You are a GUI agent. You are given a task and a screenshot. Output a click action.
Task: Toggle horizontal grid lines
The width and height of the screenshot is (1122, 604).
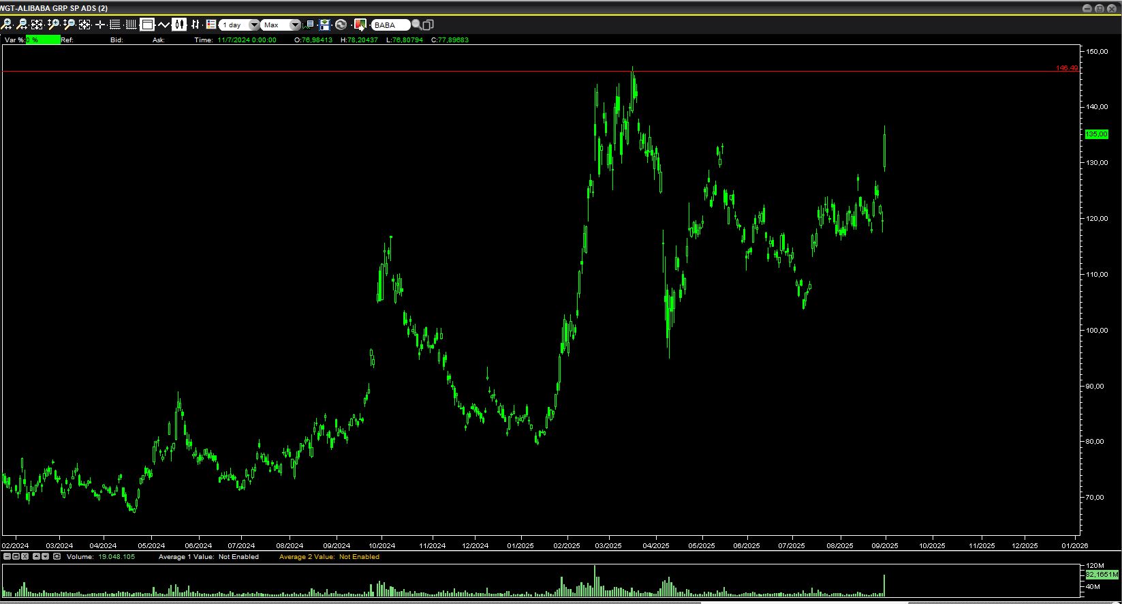[x=115, y=25]
